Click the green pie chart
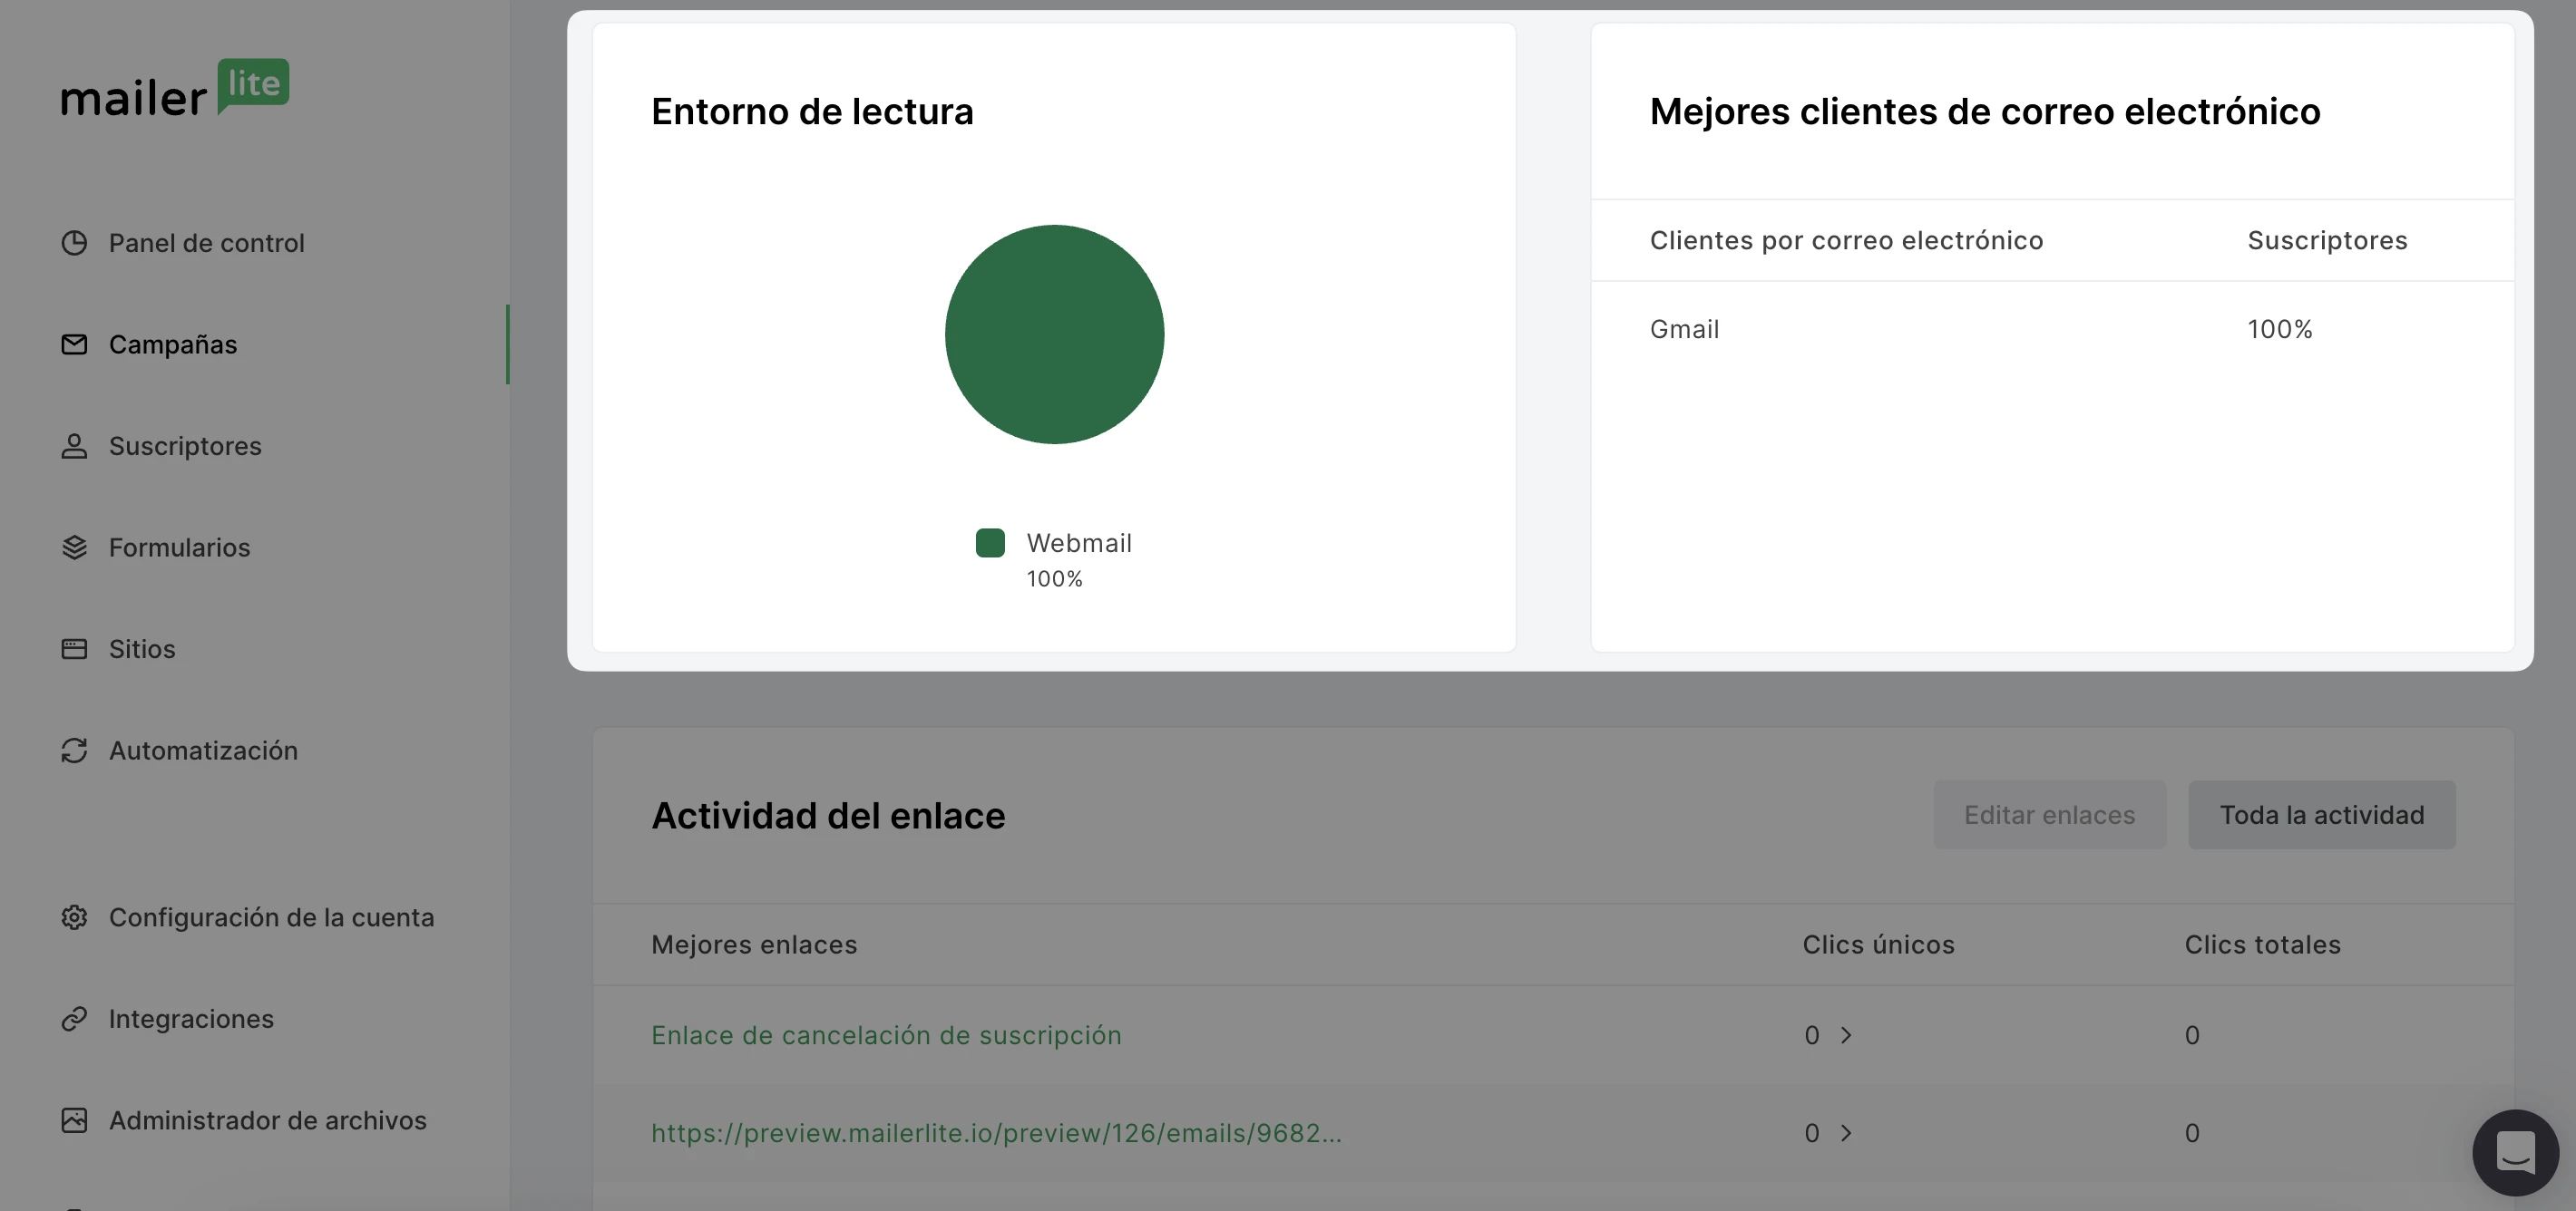Image resolution: width=2576 pixels, height=1211 pixels. (1054, 334)
